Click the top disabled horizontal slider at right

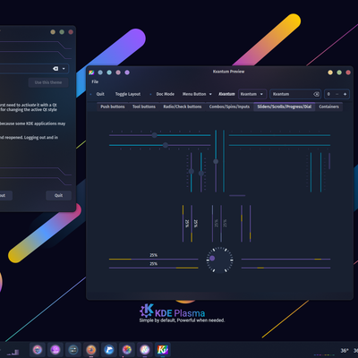(x=279, y=135)
